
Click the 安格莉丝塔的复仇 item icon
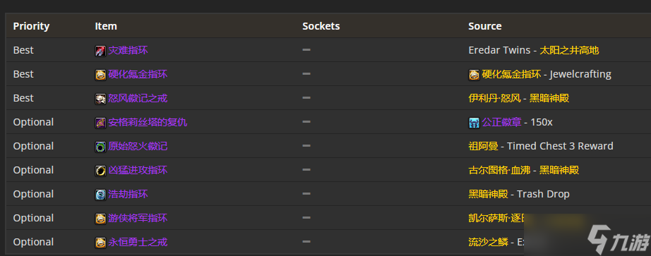click(100, 123)
